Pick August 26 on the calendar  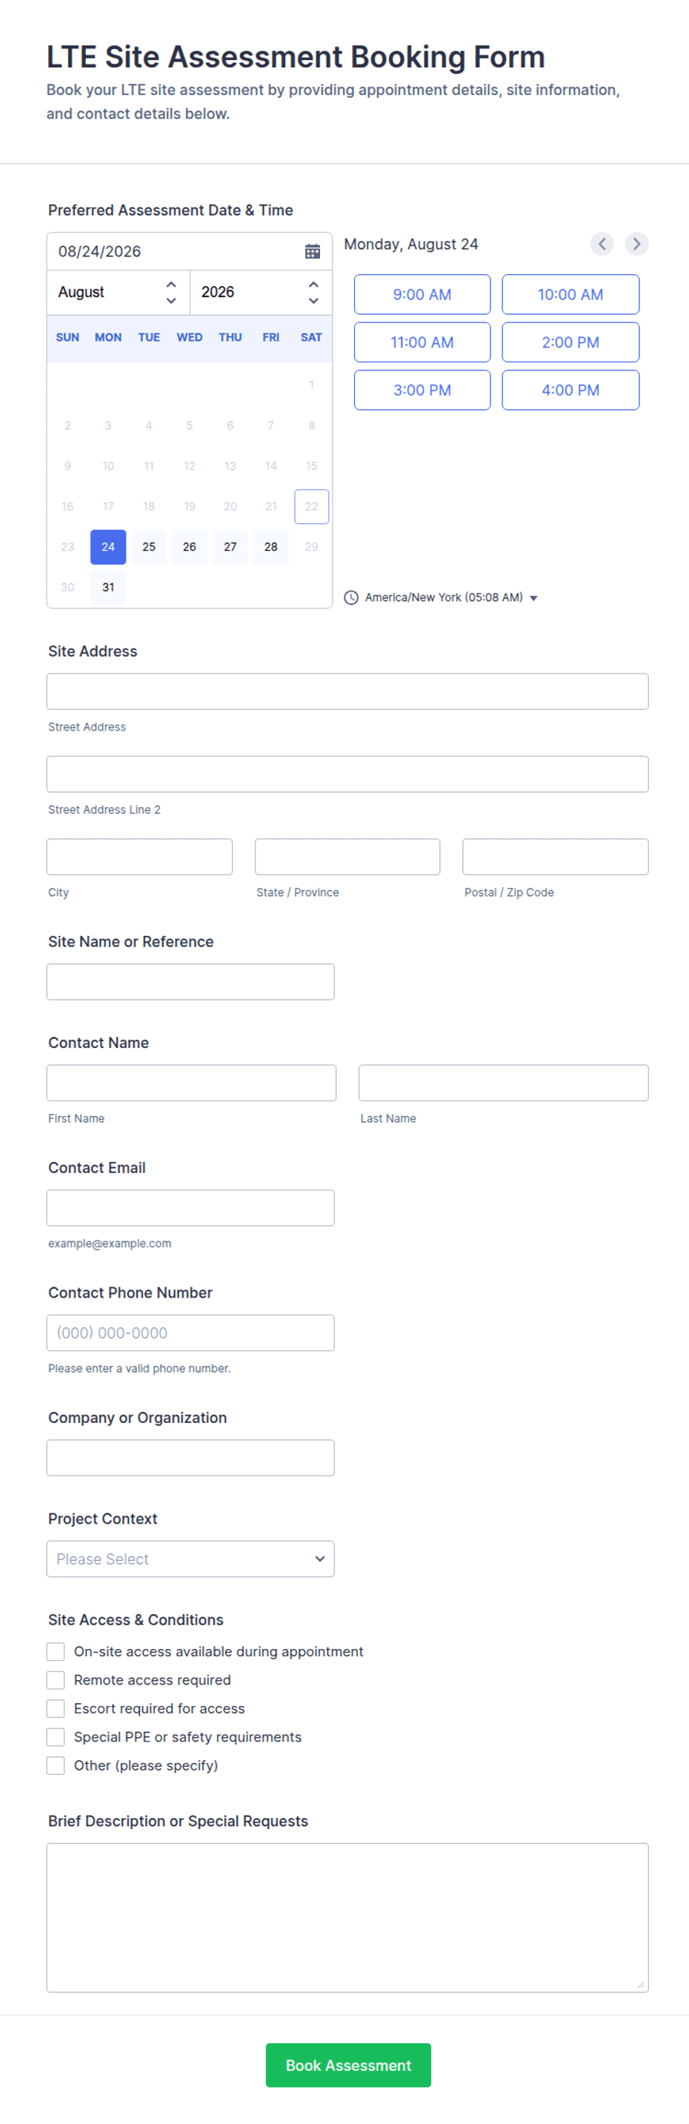click(190, 547)
